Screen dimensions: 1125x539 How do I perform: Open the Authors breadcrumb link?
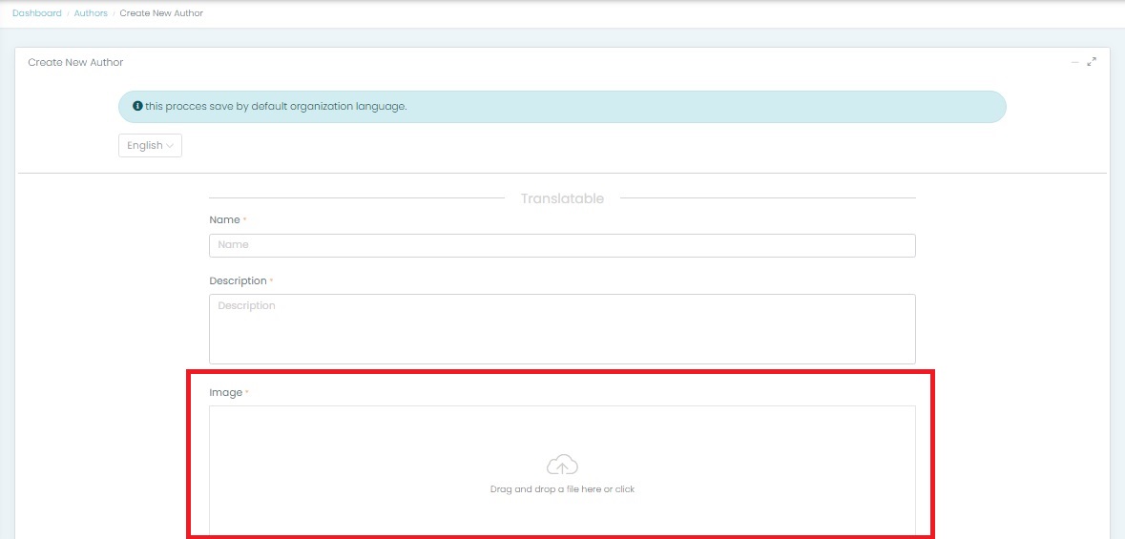coord(91,13)
